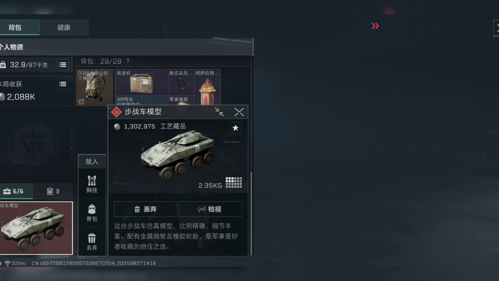499x281 pixels.
Task: Move item to 胸挂 chest rig
Action: click(92, 184)
